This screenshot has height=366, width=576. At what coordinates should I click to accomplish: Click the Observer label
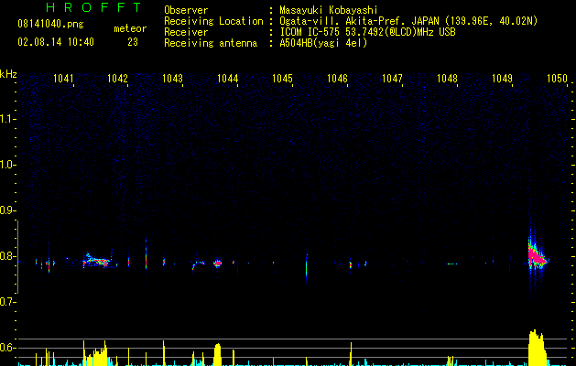(x=186, y=10)
